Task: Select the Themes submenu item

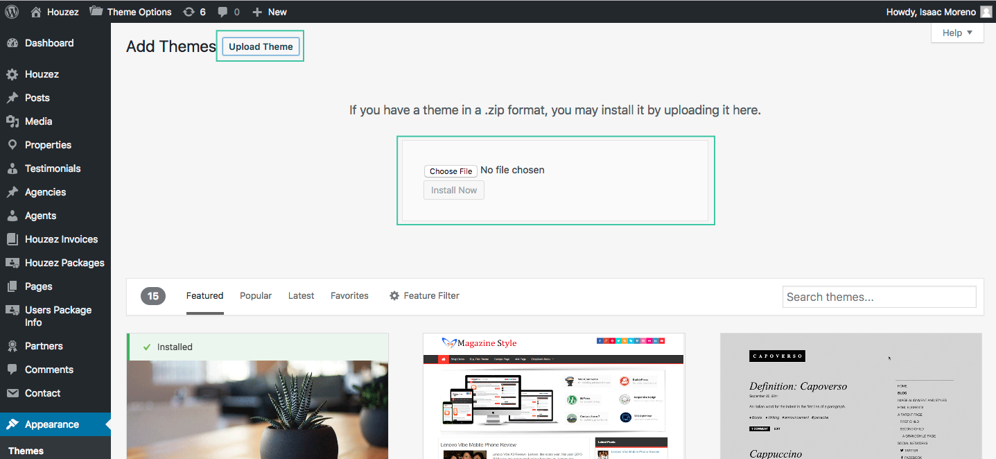Action: click(26, 451)
